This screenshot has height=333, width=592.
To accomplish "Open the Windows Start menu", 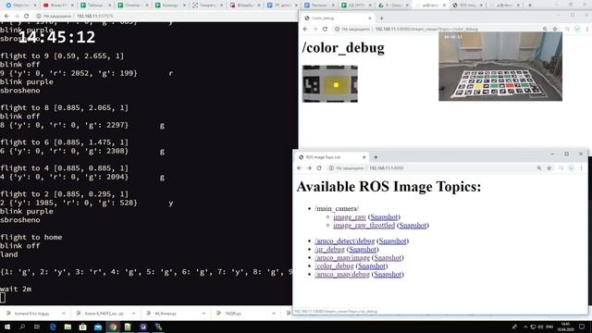I will point(7,327).
